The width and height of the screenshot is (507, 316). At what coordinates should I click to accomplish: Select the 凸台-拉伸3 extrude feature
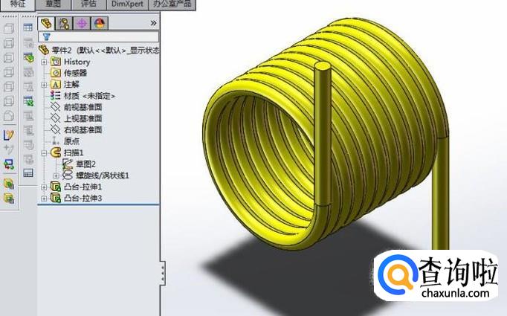tap(77, 198)
